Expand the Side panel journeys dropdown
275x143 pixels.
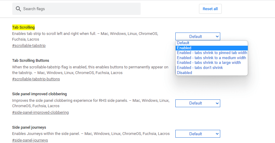[197, 134]
